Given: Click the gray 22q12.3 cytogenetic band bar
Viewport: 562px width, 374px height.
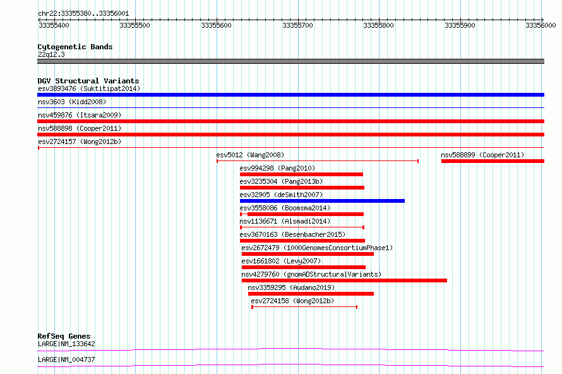Looking at the screenshot, I should (290, 61).
